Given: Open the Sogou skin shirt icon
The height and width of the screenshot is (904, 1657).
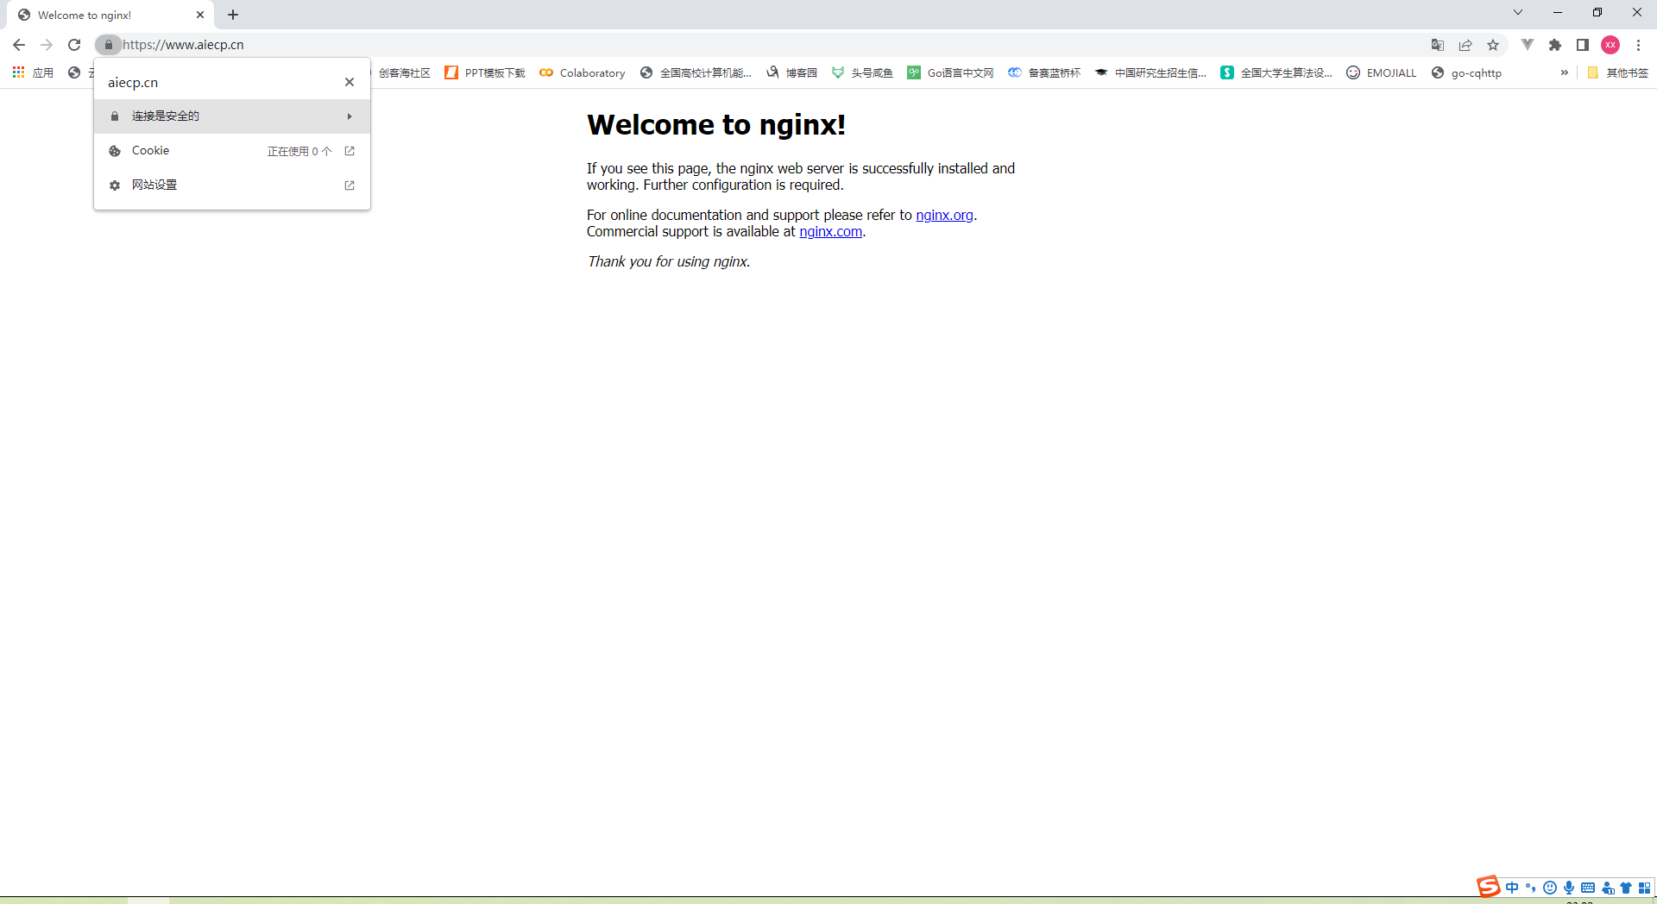Looking at the screenshot, I should (1626, 888).
